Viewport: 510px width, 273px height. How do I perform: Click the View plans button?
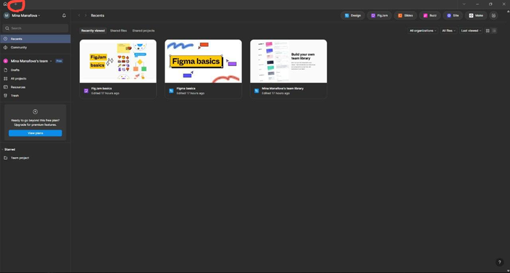click(35, 133)
